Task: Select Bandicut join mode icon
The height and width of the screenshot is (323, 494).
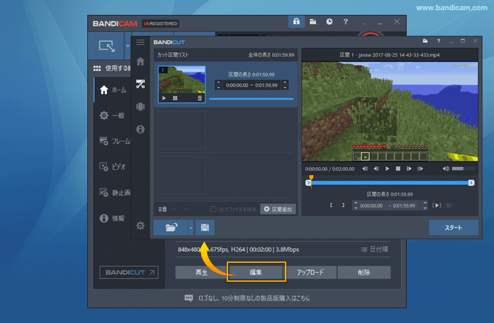Action: point(141,107)
